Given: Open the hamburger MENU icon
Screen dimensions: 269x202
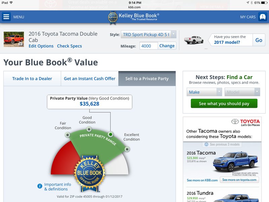Looking at the screenshot, I should (6, 17).
